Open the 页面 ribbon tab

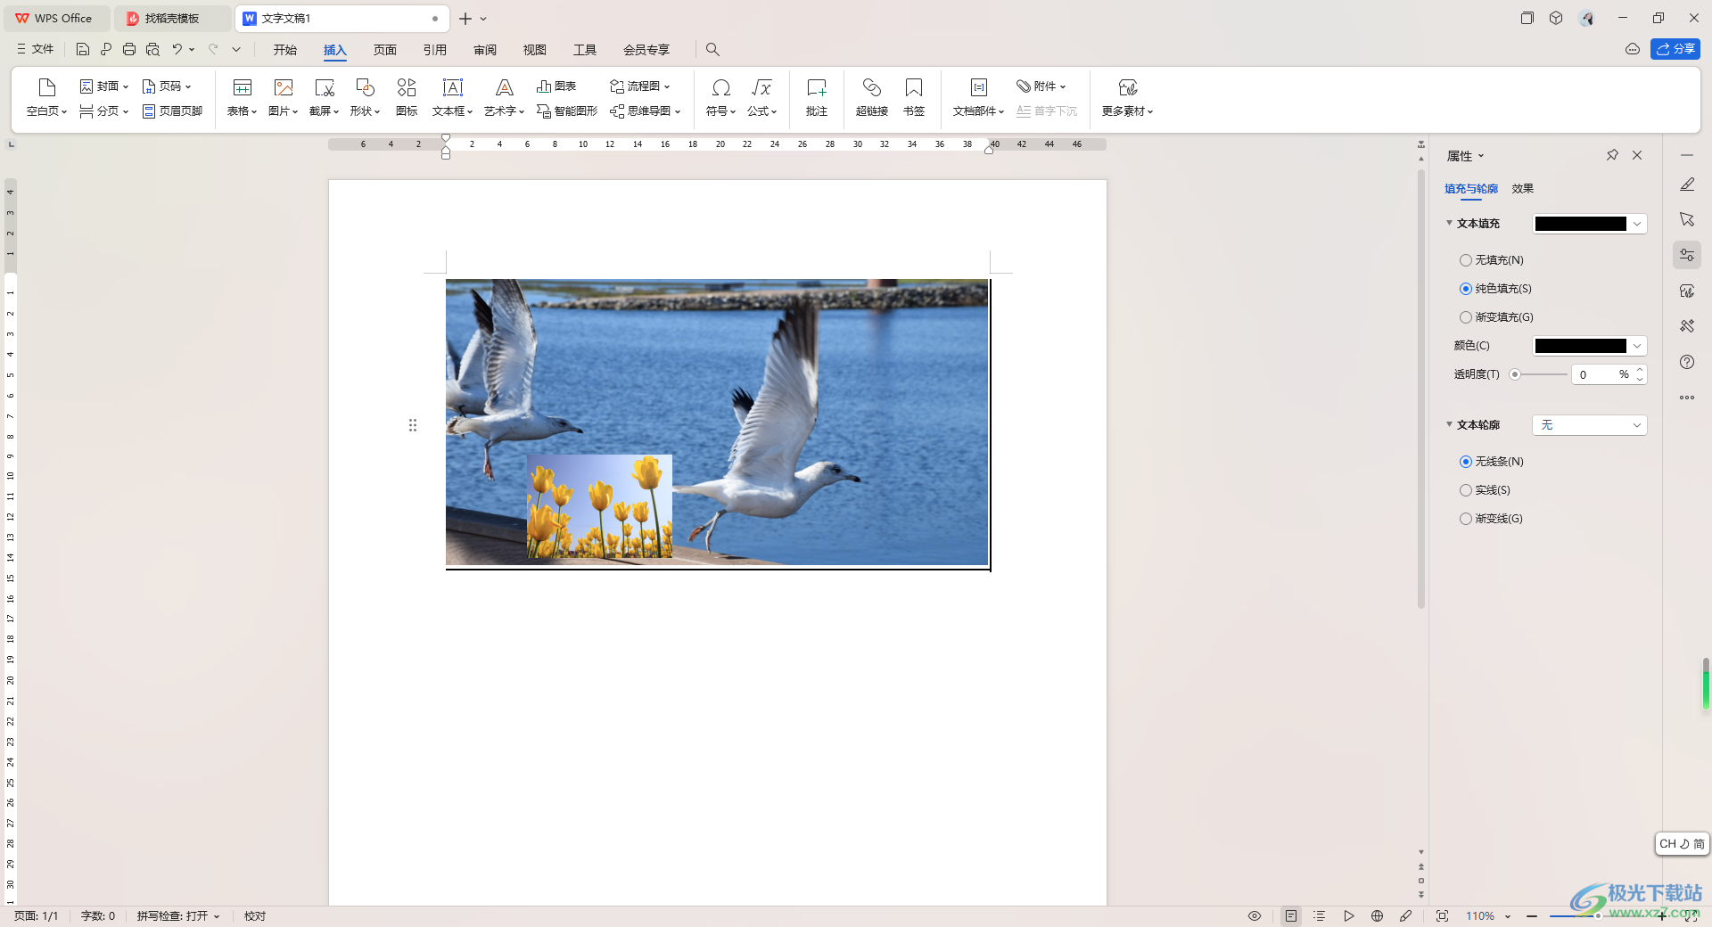click(x=385, y=50)
